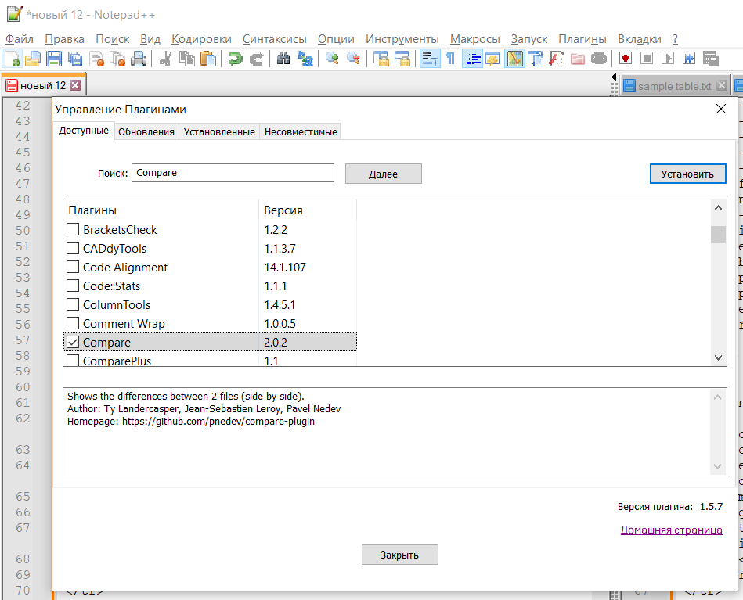
Task: Save the current file using the toolbar
Action: (x=53, y=59)
